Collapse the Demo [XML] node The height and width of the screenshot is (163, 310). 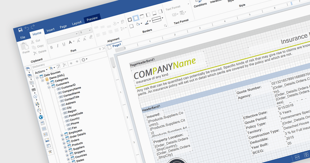tap(43, 80)
